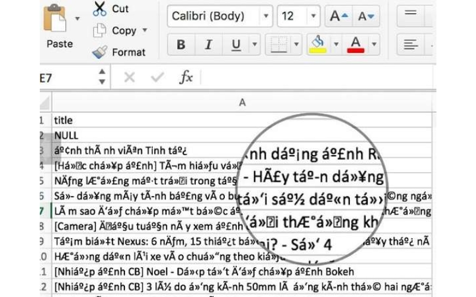476x297 pixels.
Task: Select the cell starting 'LÃ m sao'
Action: pos(242,211)
